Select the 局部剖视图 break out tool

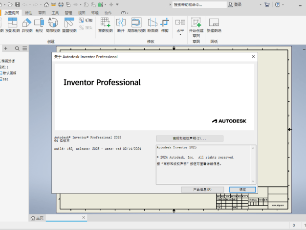136,25
